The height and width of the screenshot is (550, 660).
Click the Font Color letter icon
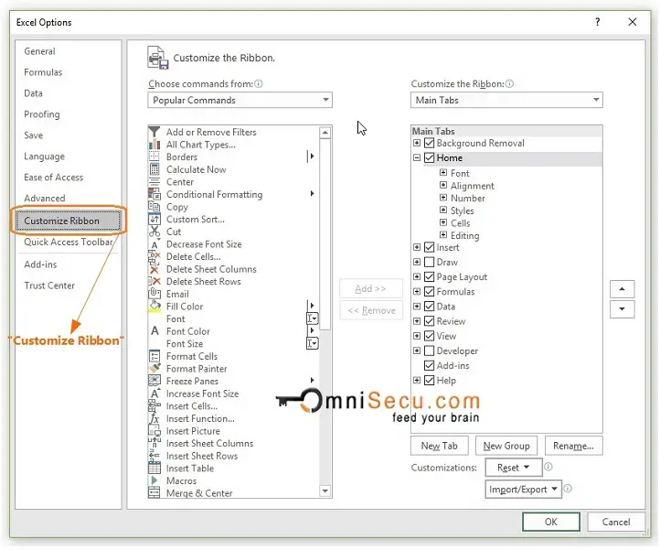click(154, 331)
